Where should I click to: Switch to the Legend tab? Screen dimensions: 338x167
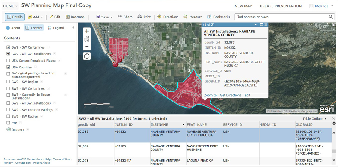(x=56, y=28)
